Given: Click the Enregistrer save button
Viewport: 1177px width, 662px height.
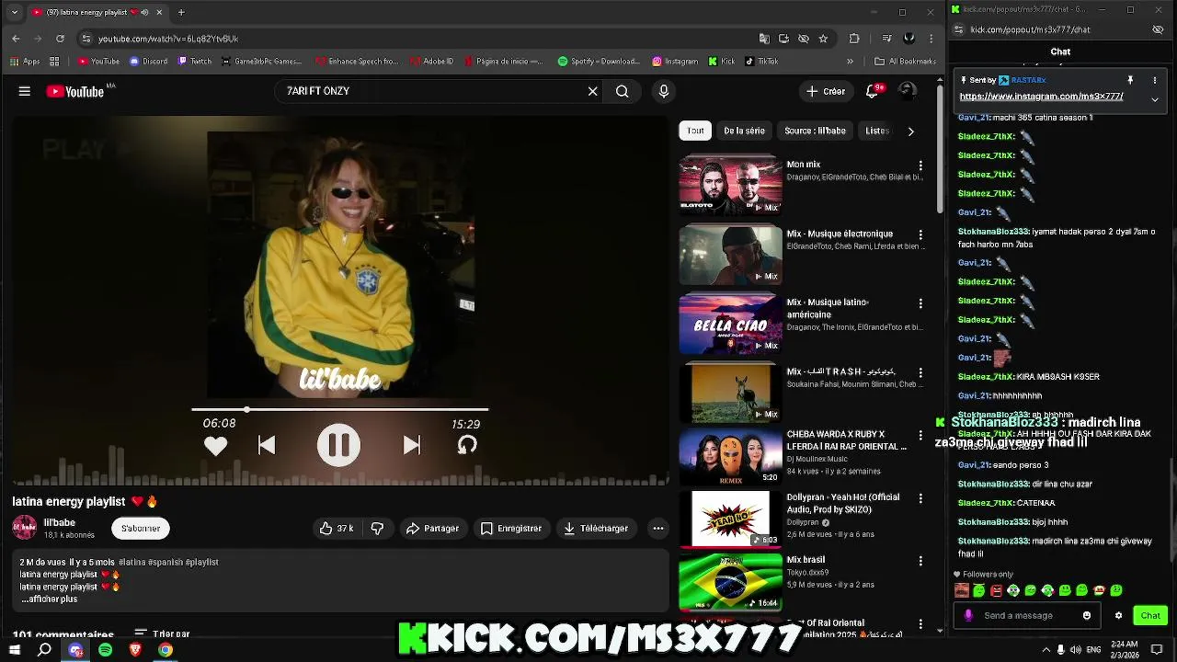Looking at the screenshot, I should (510, 528).
